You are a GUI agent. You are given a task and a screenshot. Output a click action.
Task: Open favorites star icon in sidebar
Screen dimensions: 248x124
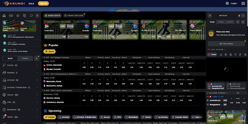pos(18,15)
